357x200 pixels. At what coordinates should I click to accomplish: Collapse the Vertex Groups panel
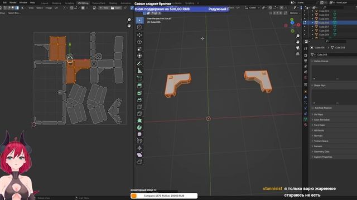321,61
